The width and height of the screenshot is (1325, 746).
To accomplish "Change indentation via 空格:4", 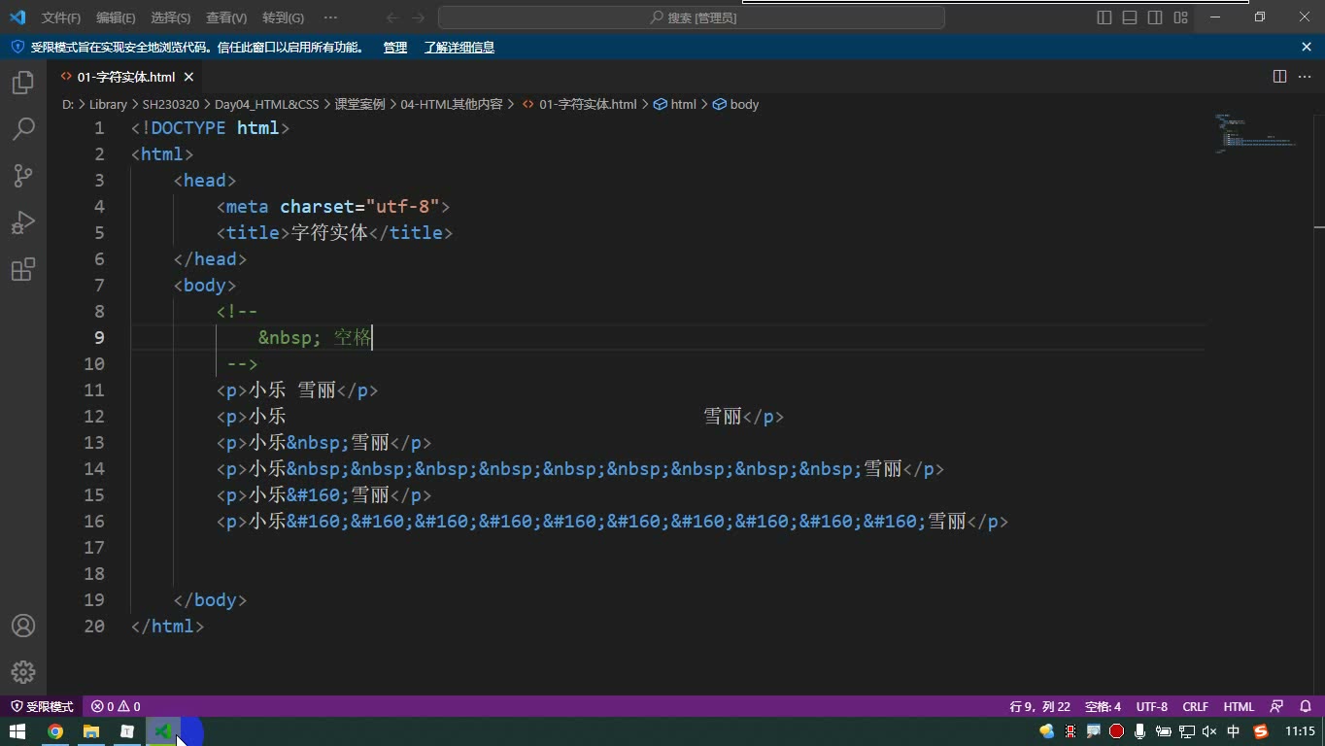I will point(1103,706).
